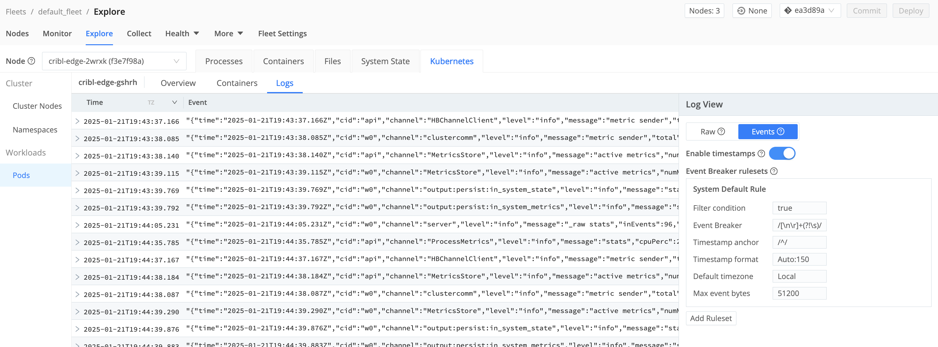
Task: Click the Nodes: 3 status indicator
Action: [x=704, y=11]
